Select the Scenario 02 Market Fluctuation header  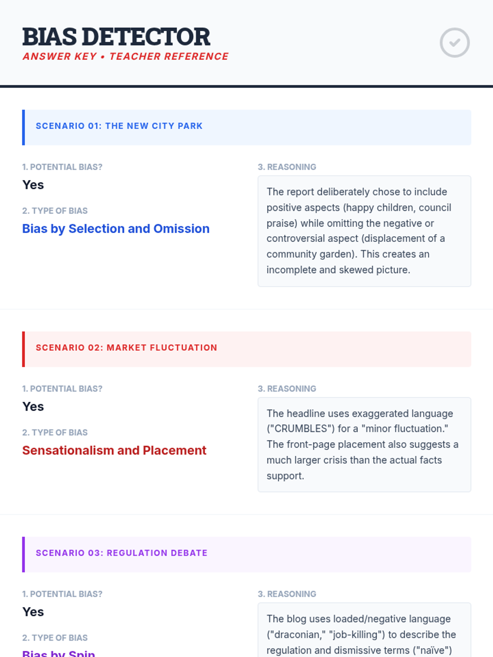point(246,349)
